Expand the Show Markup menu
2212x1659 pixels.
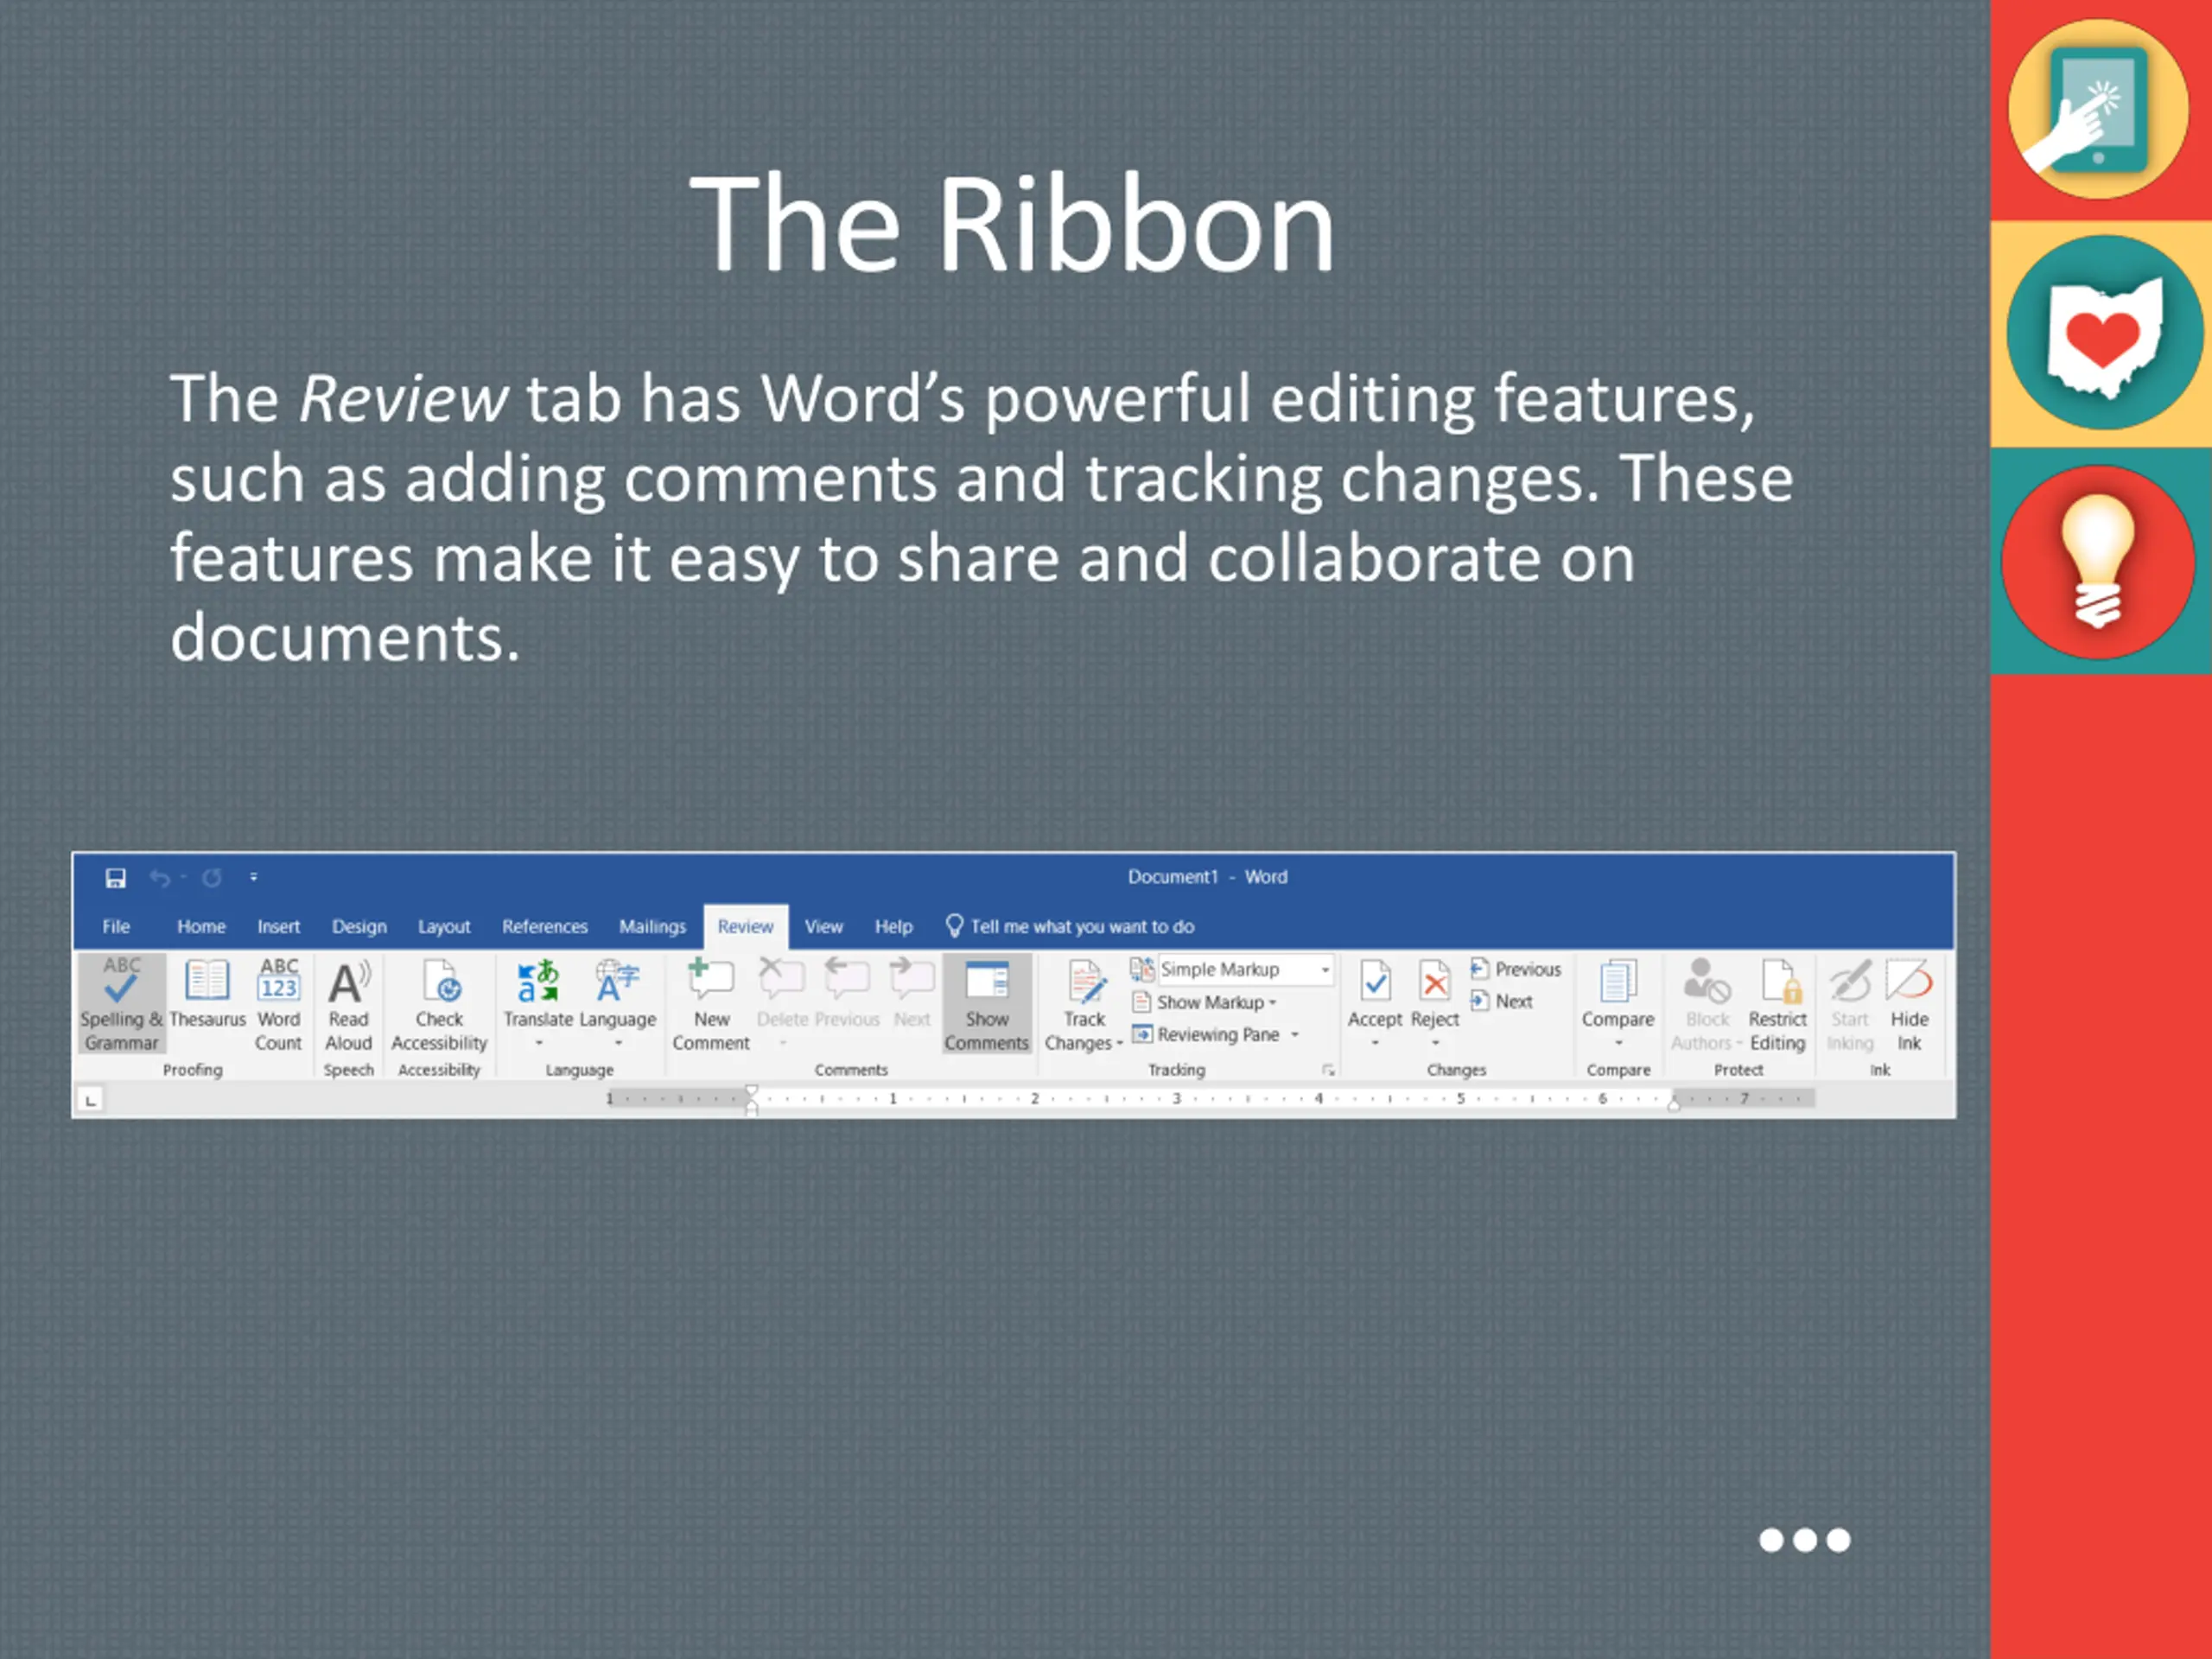click(1210, 1002)
